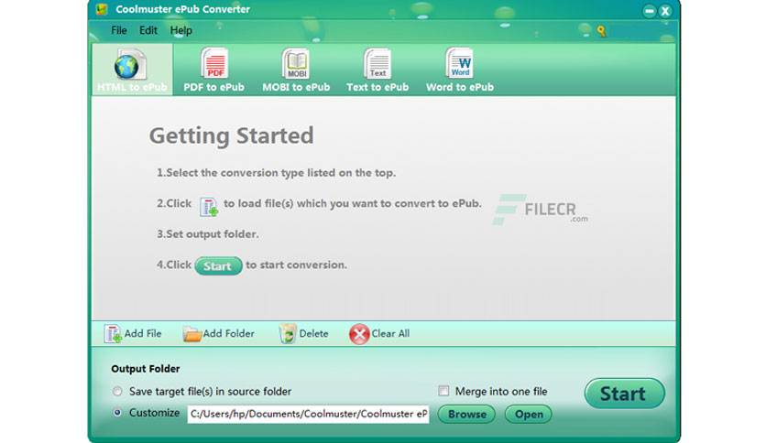
Task: Select the HTML to ePub conversion type
Action: tap(132, 70)
